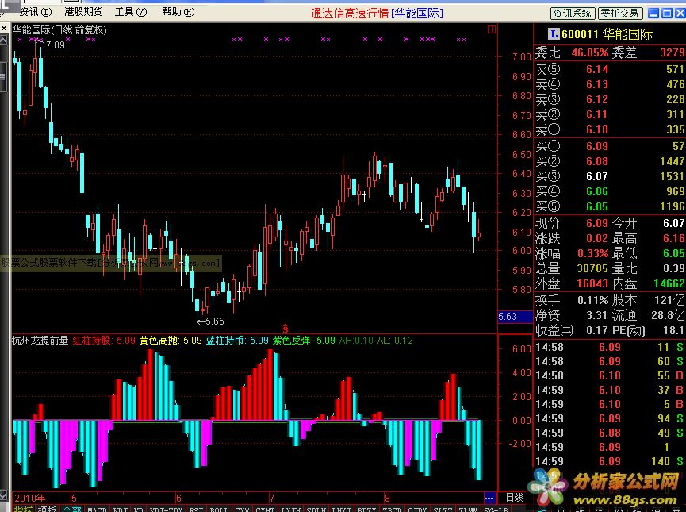Click the 卖① 6.10 order row

pyautogui.click(x=610, y=129)
